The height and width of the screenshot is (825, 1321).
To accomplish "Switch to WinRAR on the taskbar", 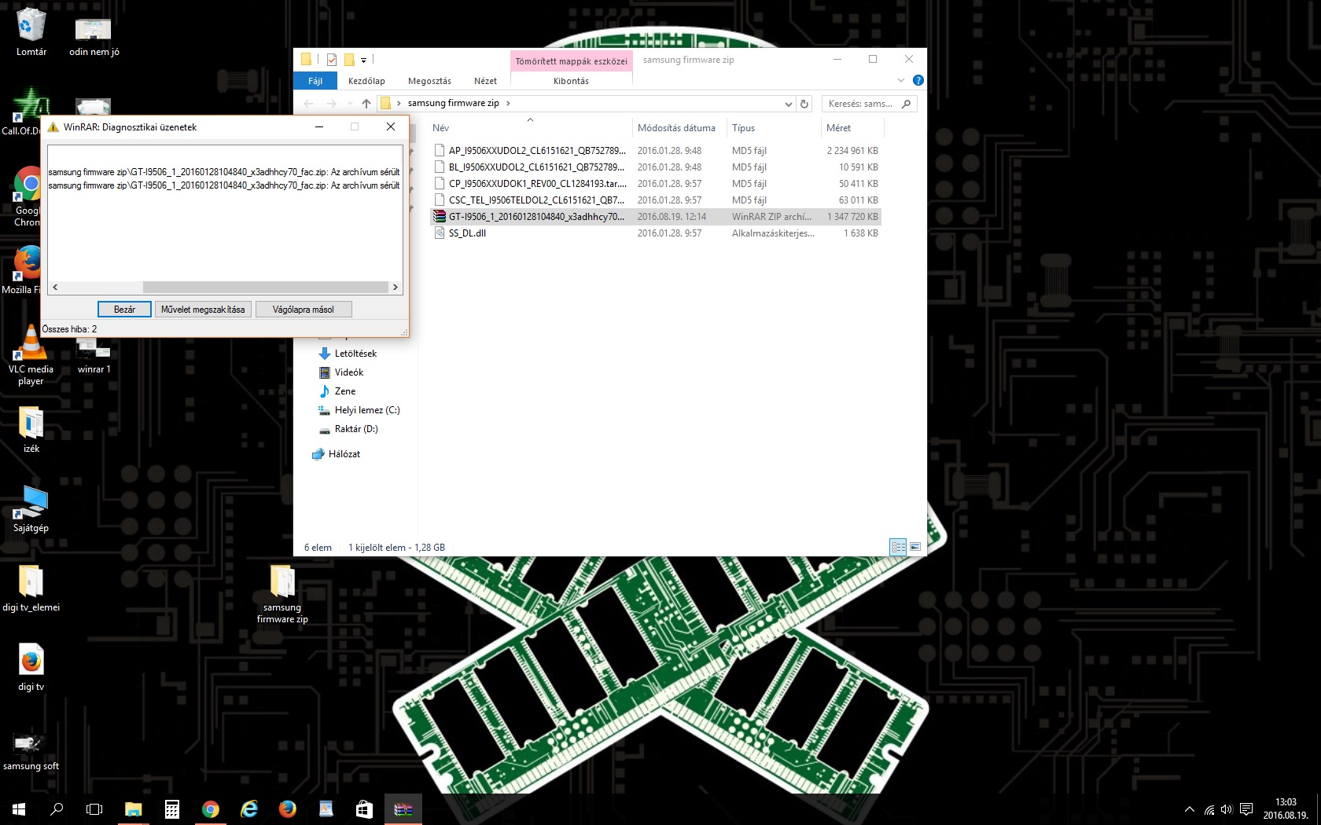I will (403, 809).
